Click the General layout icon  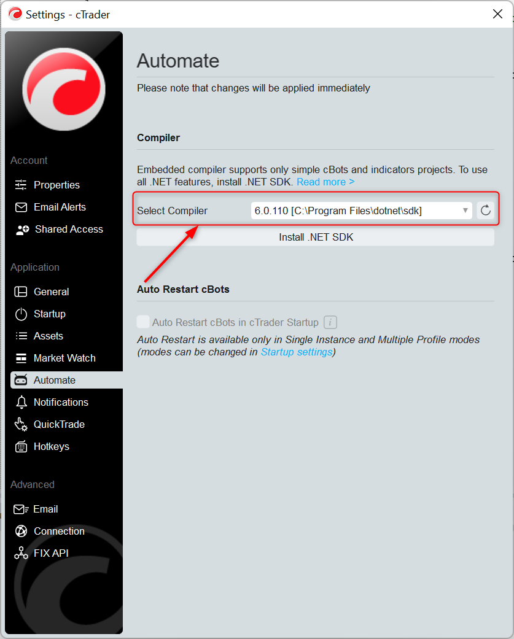(x=21, y=292)
